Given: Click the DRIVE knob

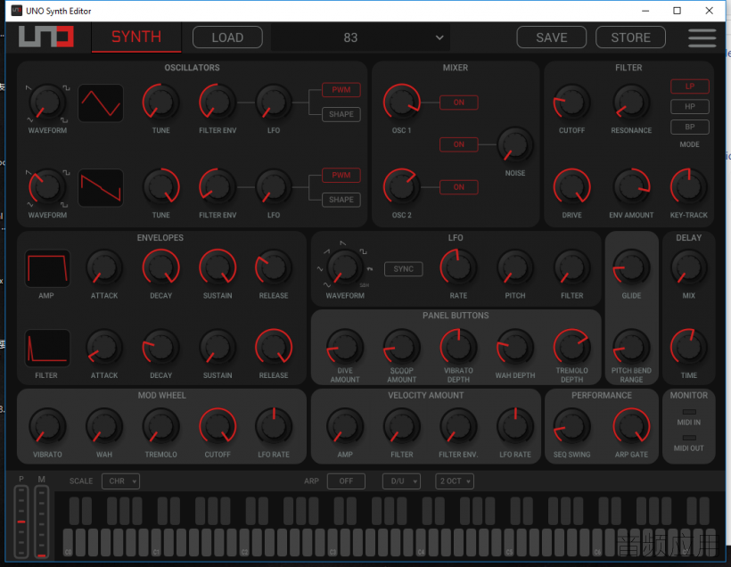Looking at the screenshot, I should point(571,187).
